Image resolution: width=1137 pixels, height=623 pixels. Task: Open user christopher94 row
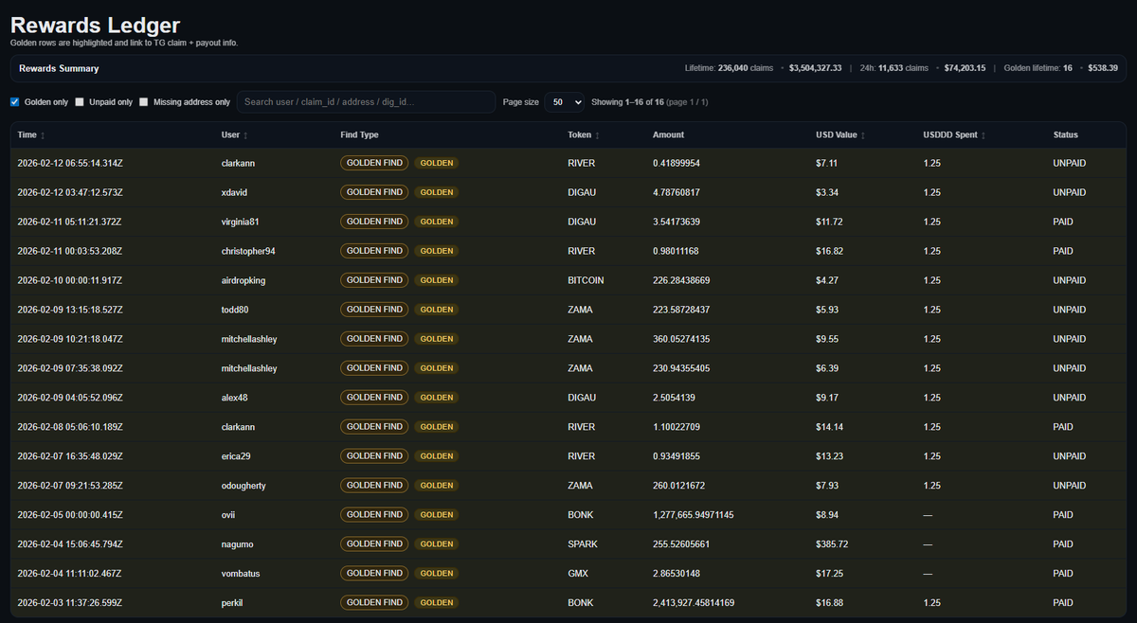point(568,251)
